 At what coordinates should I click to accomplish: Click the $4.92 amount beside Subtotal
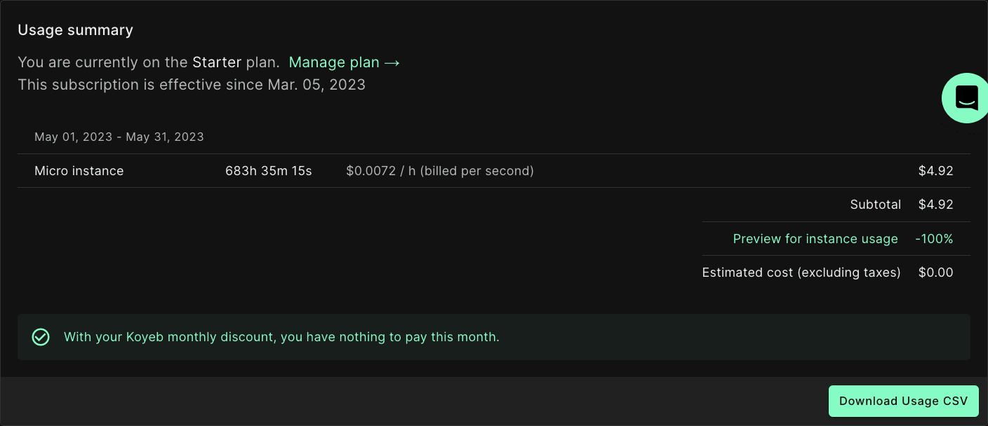click(935, 205)
